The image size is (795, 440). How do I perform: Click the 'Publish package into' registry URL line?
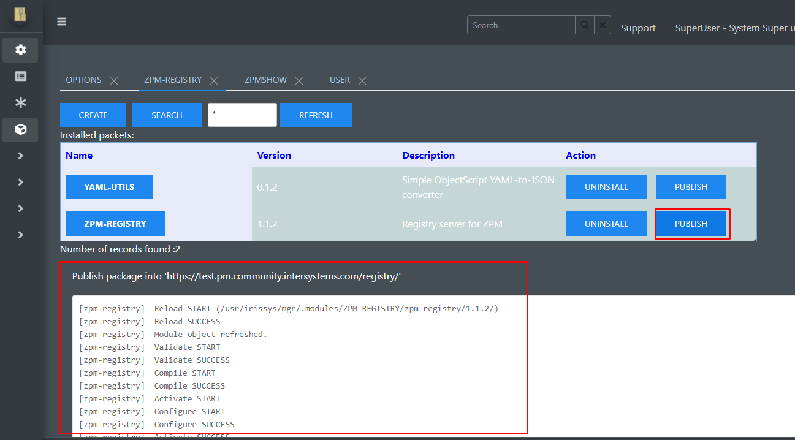tap(237, 276)
